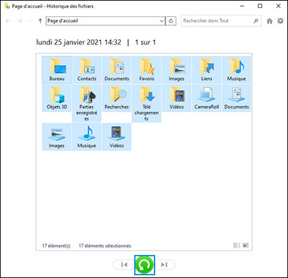Click the File History title bar icon
288x278 pixels.
coord(7,6)
